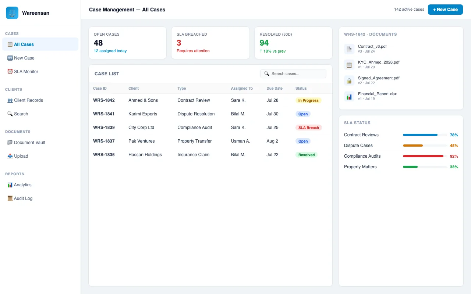Image resolution: width=471 pixels, height=294 pixels.
Task: Click the All Cases sidebar icon
Action: tap(10, 44)
